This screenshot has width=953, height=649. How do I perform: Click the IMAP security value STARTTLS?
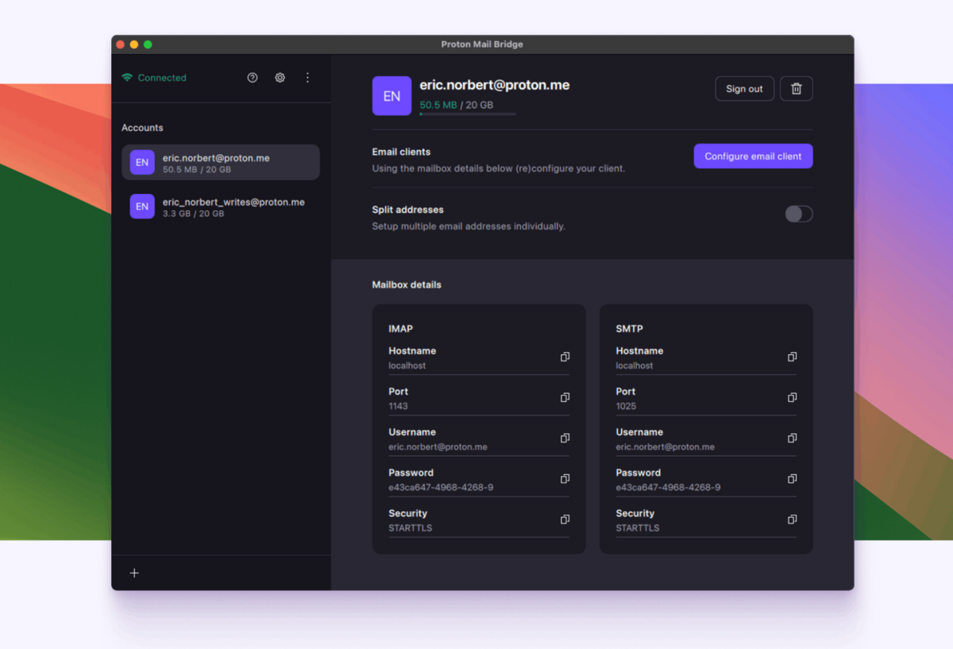coord(410,527)
